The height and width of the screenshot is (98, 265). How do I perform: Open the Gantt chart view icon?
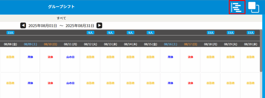point(237,7)
